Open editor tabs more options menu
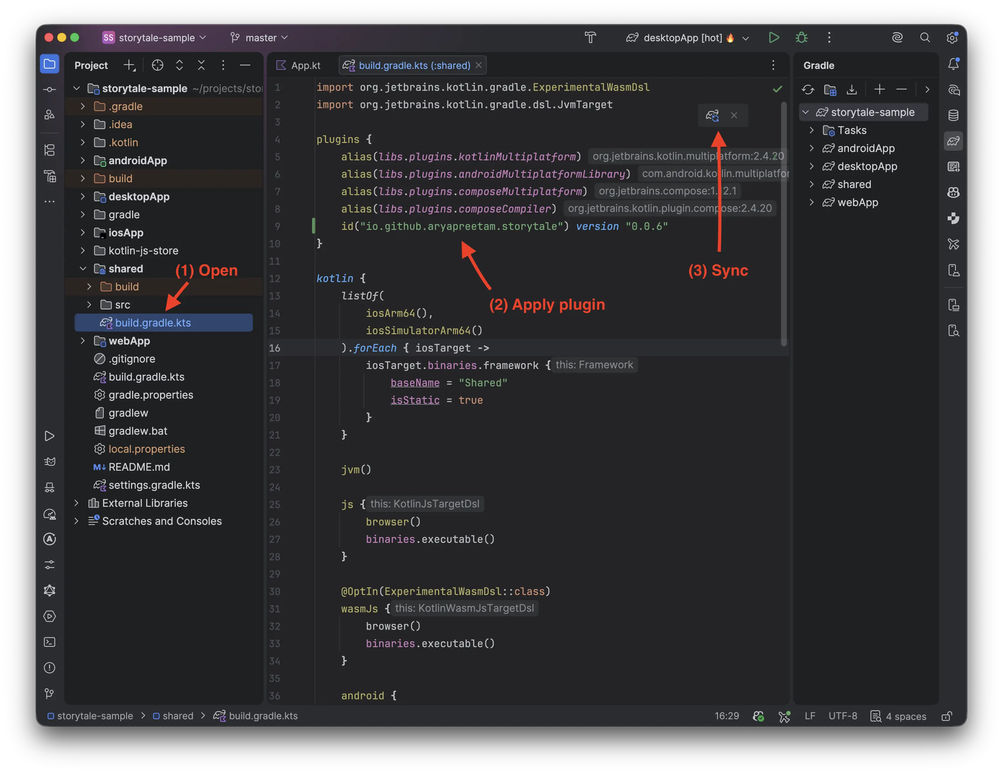The image size is (1003, 774). pos(773,65)
